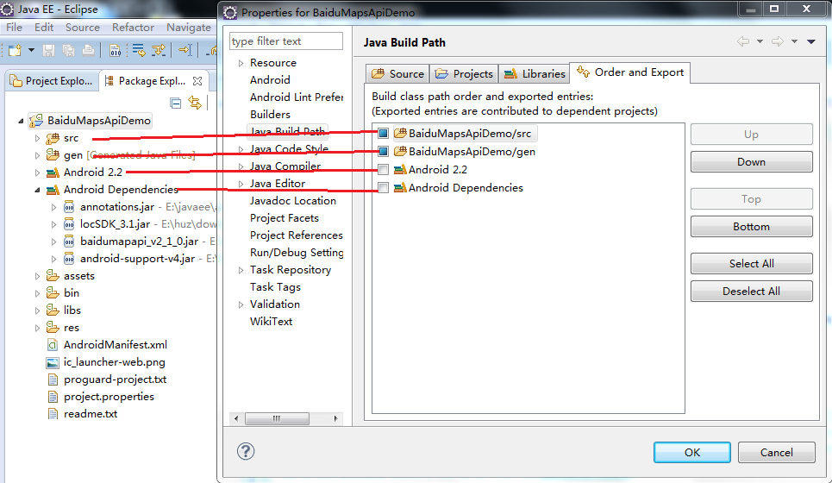
Task: Expand Resource in properties list
Action: coord(241,63)
